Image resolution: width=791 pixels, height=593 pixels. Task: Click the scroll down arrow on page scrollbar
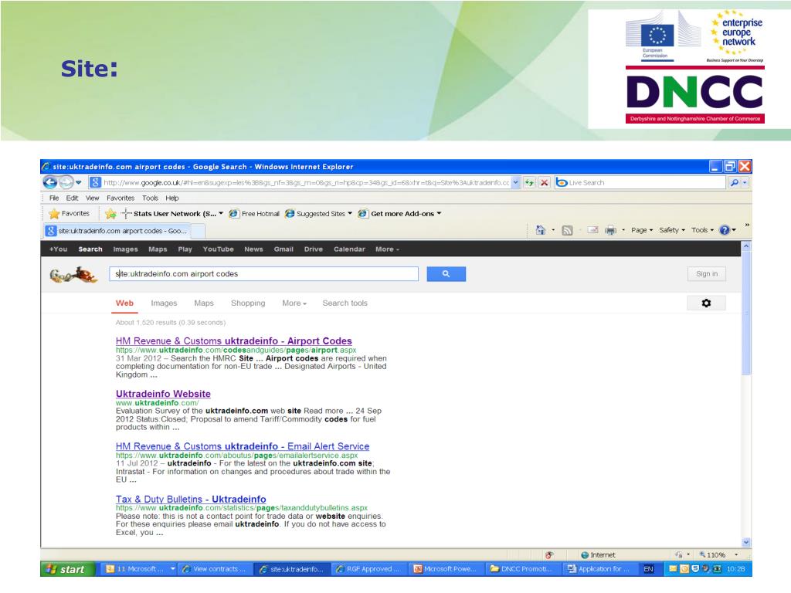click(746, 543)
